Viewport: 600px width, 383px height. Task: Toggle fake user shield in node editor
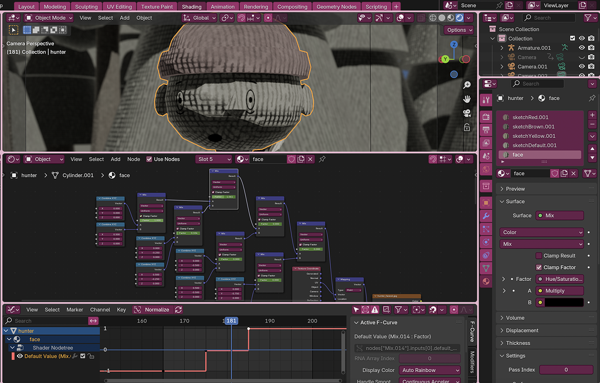(x=291, y=159)
